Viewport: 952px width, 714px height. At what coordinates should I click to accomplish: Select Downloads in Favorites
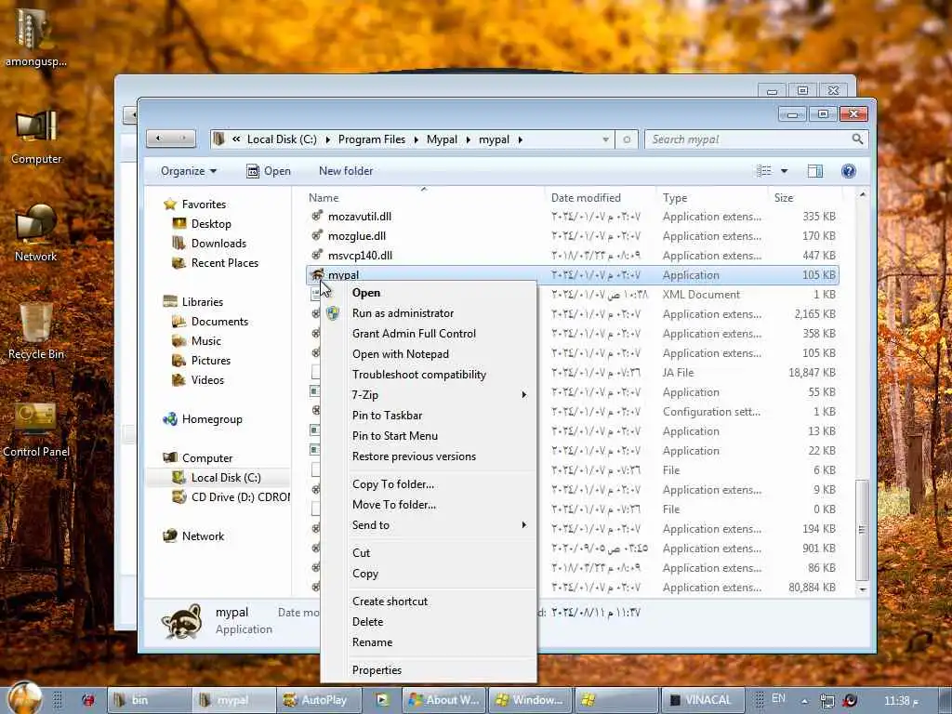click(218, 243)
